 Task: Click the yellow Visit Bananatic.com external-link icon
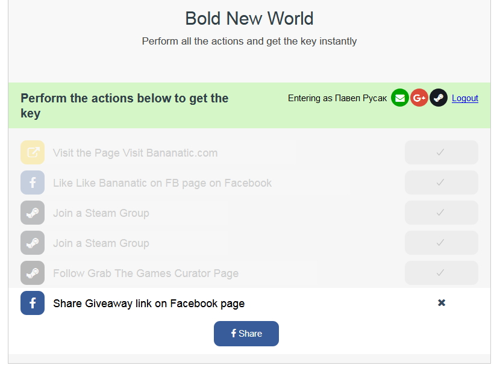33,152
